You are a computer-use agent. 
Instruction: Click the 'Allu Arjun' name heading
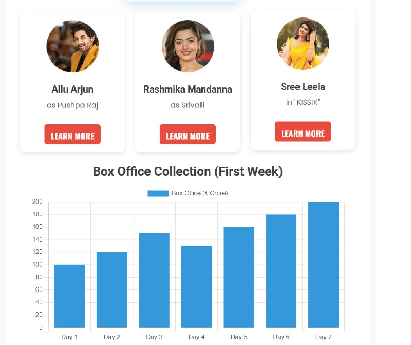[72, 89]
